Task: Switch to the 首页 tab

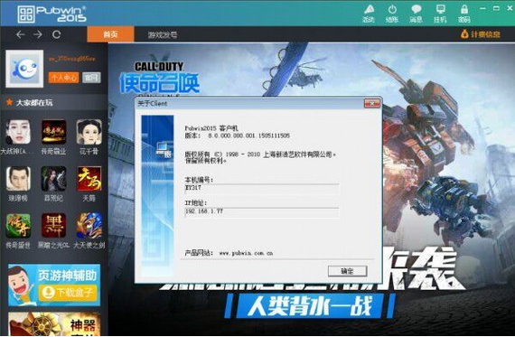Action: tap(111, 34)
